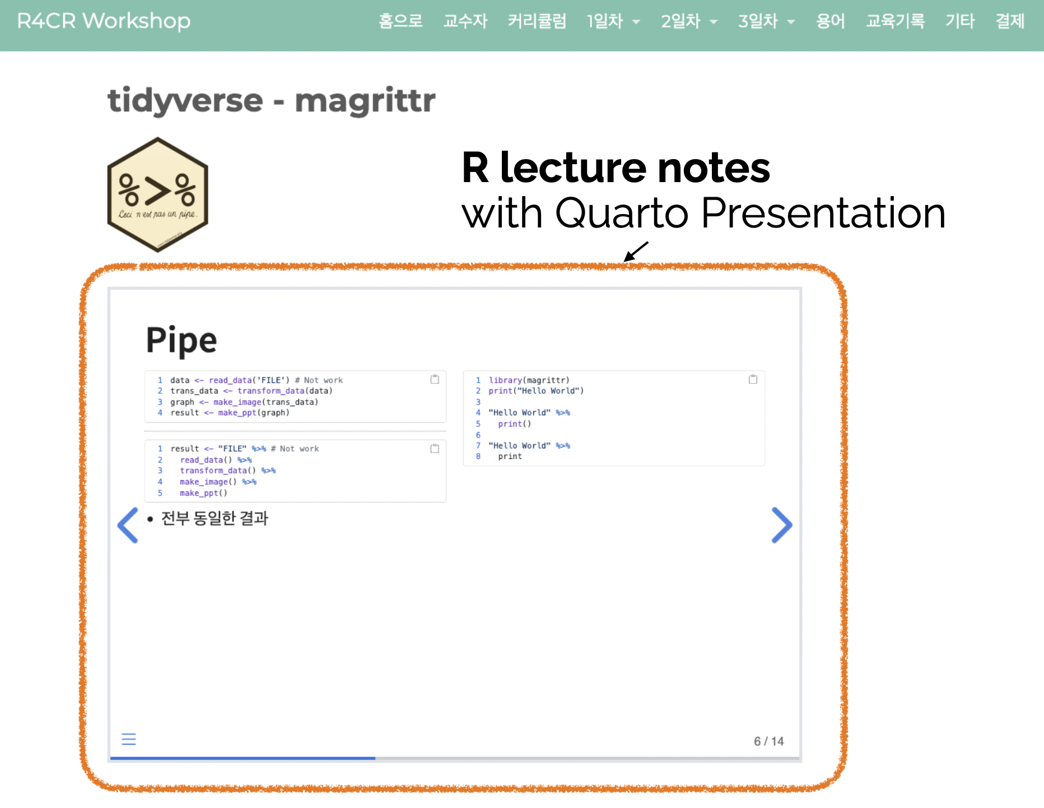The image size is (1044, 808).
Task: Open the 교수자 page
Action: coord(465,21)
